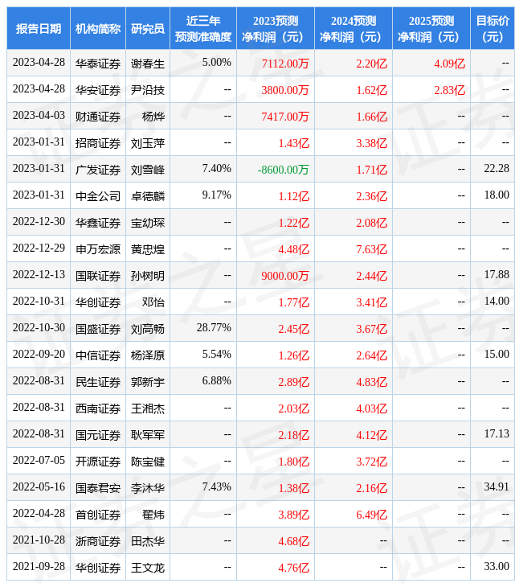Click the 2025预测净利润 column header
The image size is (515, 587).
(431, 28)
